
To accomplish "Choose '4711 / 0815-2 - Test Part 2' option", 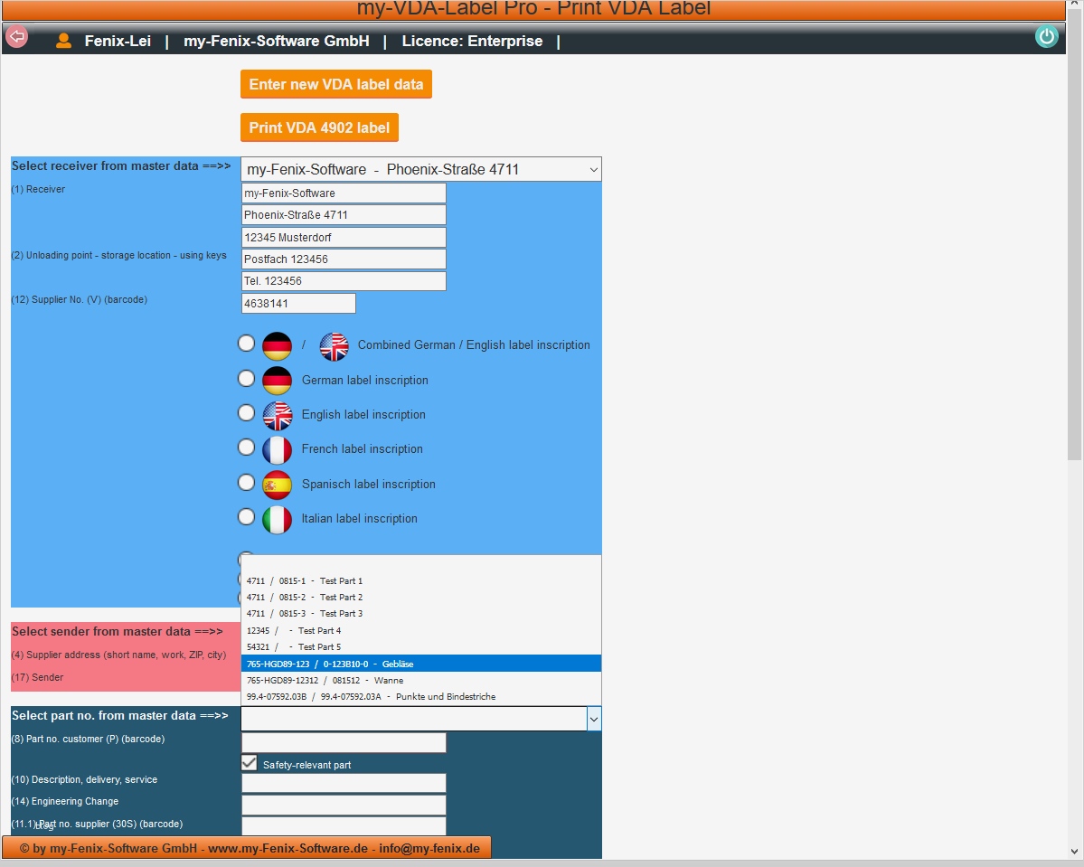I will coord(421,598).
